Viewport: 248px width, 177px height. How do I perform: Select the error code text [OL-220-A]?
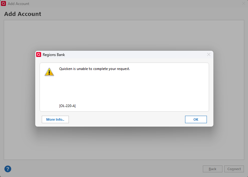(x=67, y=106)
